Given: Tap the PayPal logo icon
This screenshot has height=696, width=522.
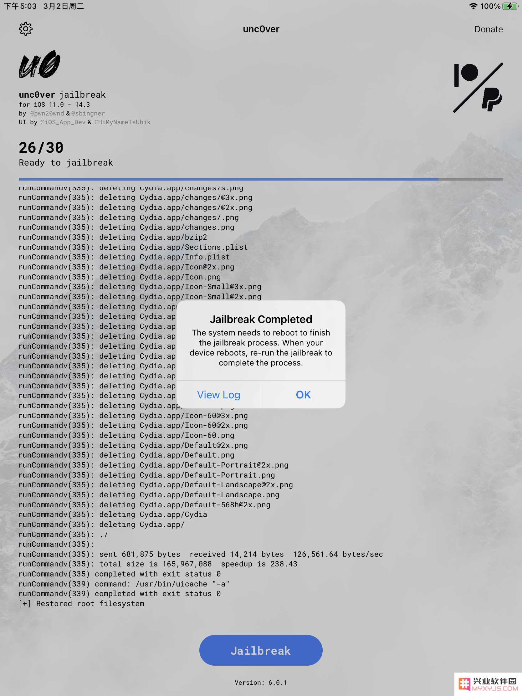Looking at the screenshot, I should point(492,100).
